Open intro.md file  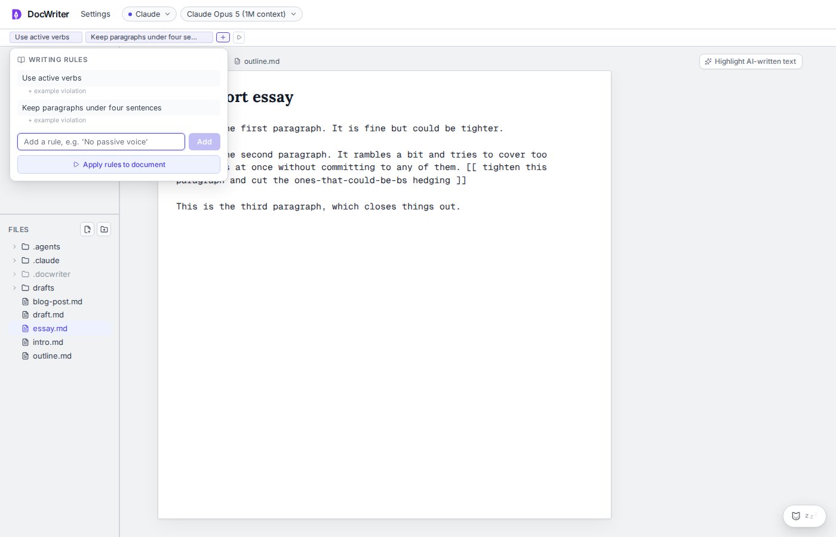(x=60, y=342)
